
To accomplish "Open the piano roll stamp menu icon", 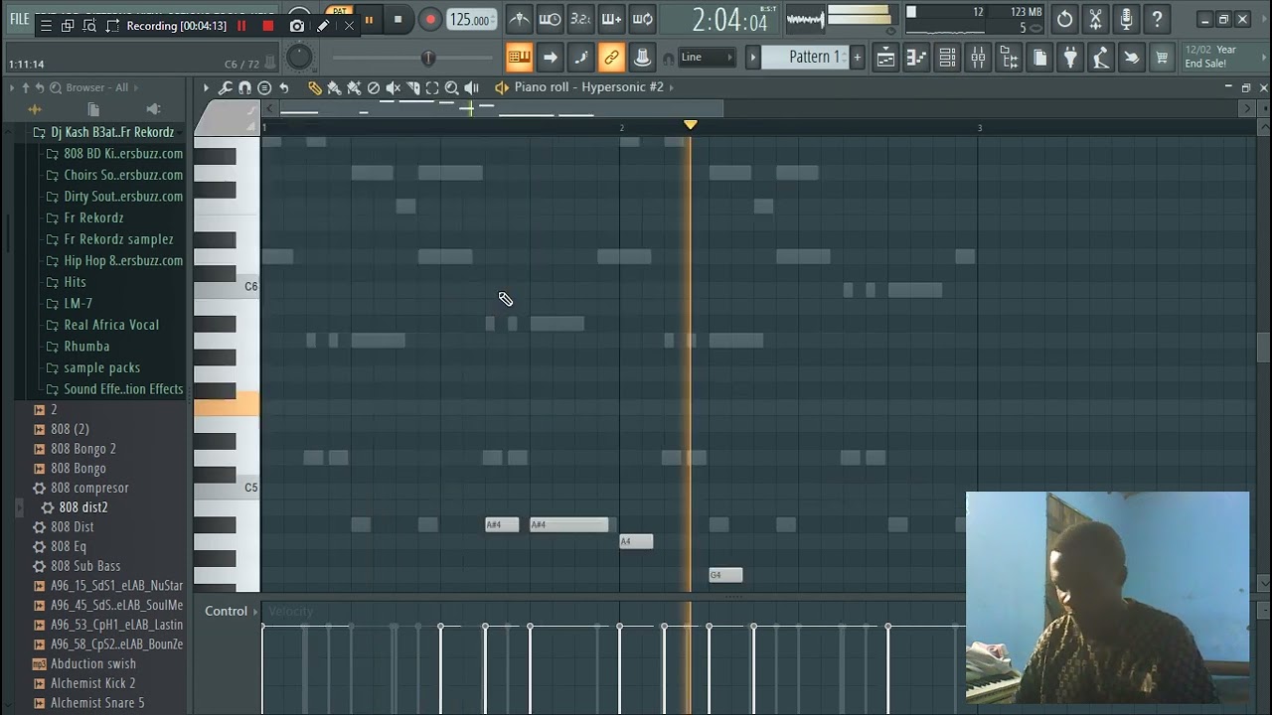I will pos(264,87).
